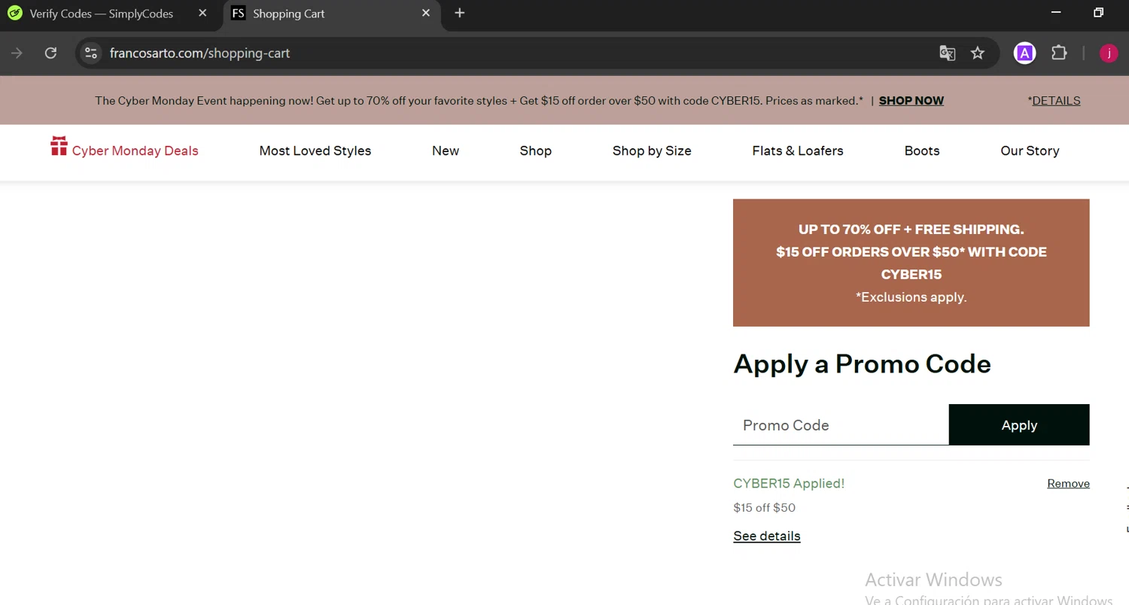Reload the page with the refresh icon
This screenshot has width=1129, height=605.
coord(50,53)
